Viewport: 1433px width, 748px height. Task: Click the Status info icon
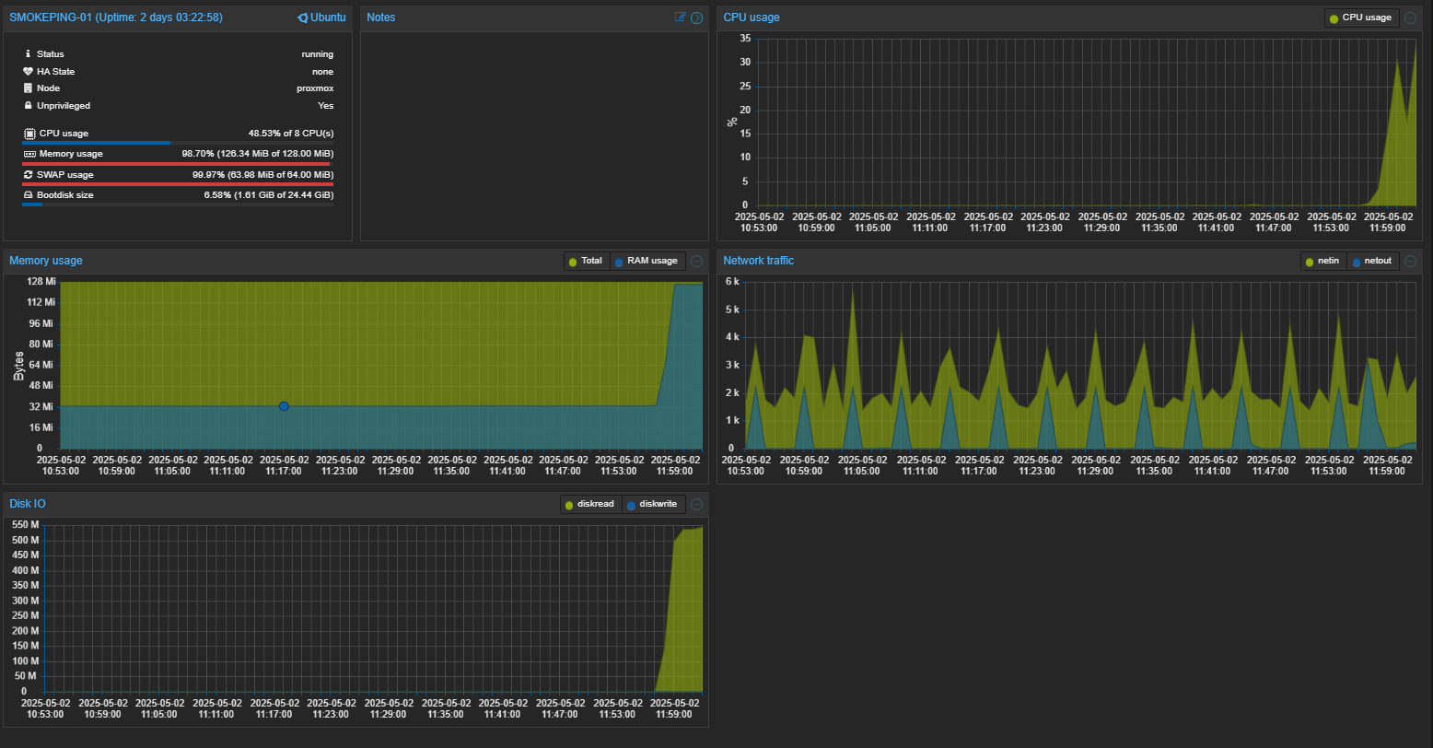tap(28, 54)
